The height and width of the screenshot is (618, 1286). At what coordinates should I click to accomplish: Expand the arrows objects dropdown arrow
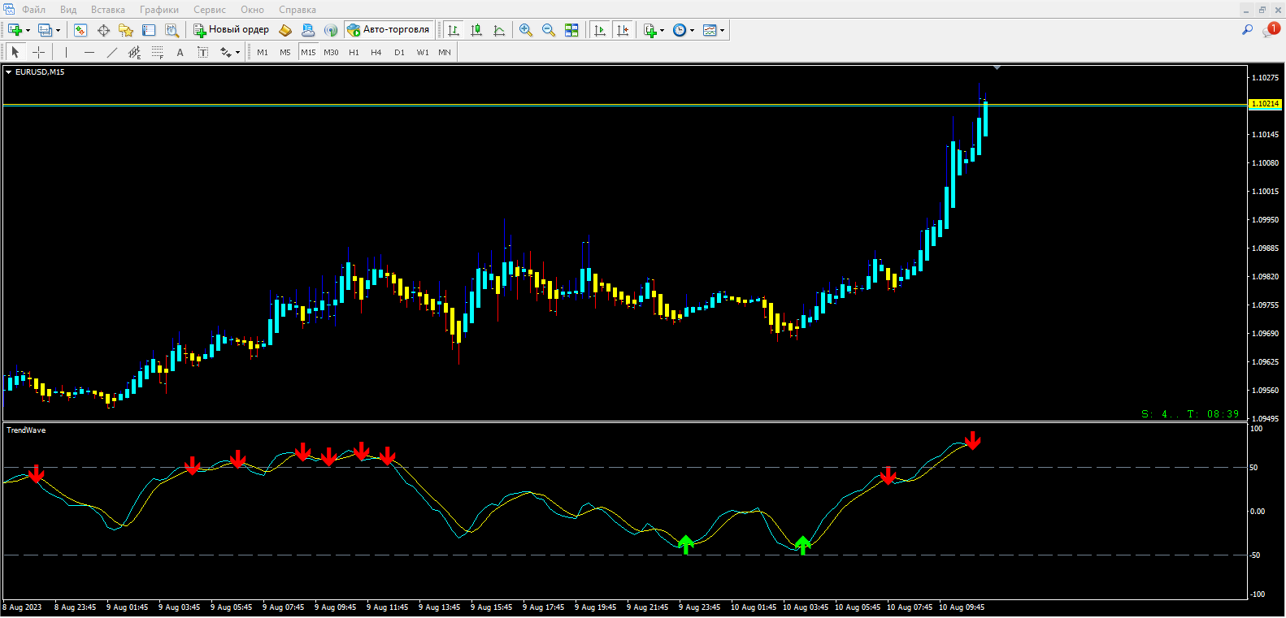(x=237, y=52)
